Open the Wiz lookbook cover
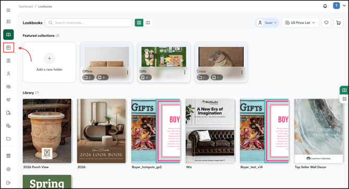This screenshot has width=349, height=189. pos(210,131)
